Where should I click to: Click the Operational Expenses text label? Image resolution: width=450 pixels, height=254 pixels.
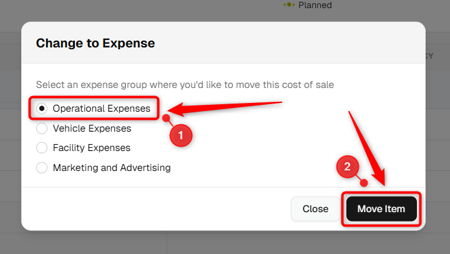click(x=102, y=109)
